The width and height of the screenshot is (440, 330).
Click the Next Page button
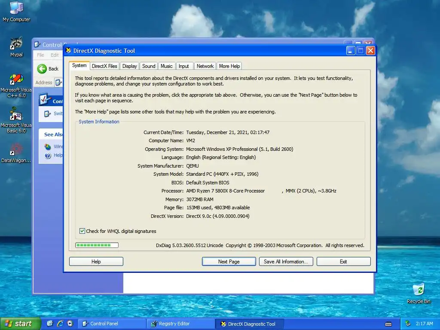[229, 262]
